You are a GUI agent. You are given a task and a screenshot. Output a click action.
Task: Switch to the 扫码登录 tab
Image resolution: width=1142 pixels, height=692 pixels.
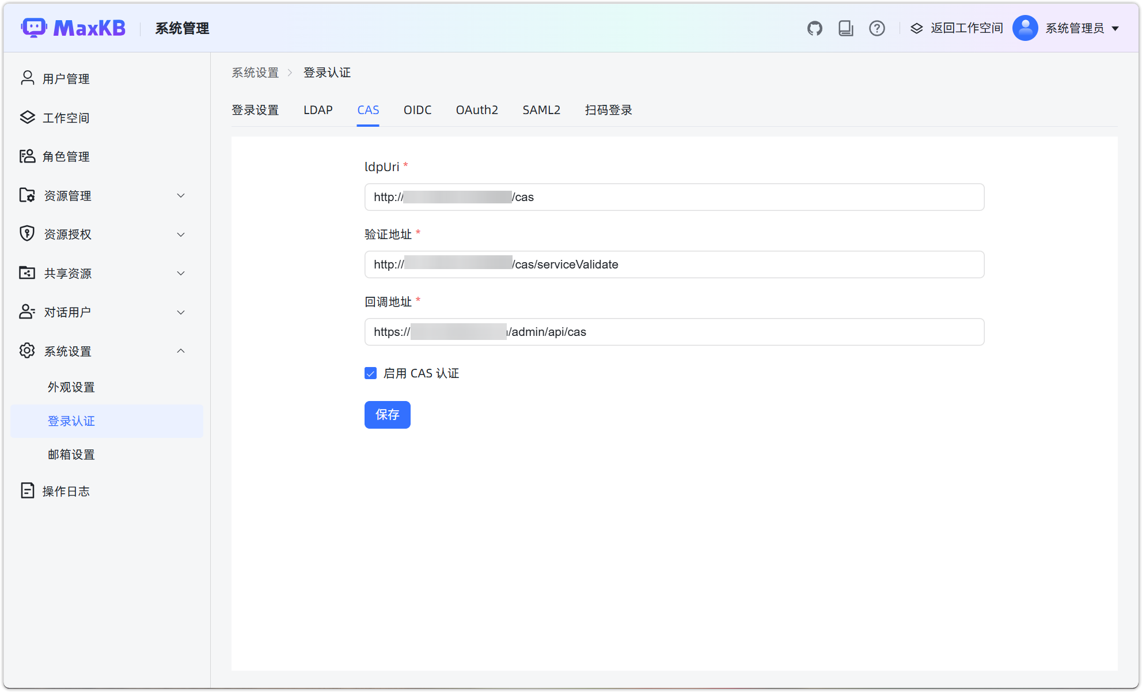pos(608,110)
